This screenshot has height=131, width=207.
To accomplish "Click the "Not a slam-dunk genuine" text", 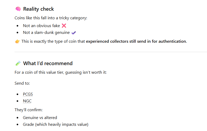I will 46,33.
